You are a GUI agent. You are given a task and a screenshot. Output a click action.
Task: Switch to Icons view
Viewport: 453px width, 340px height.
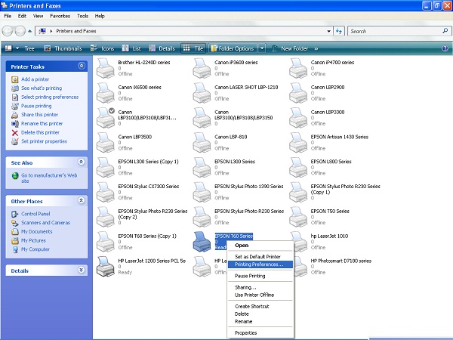point(102,48)
